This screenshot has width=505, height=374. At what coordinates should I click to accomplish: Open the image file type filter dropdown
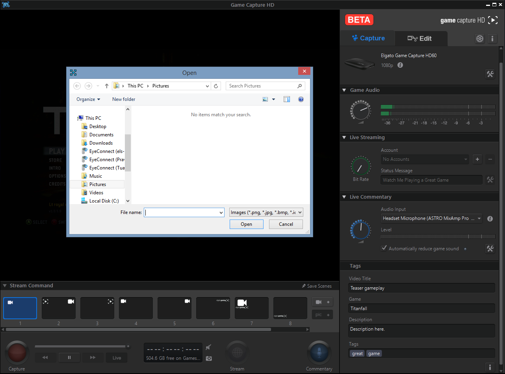(266, 212)
